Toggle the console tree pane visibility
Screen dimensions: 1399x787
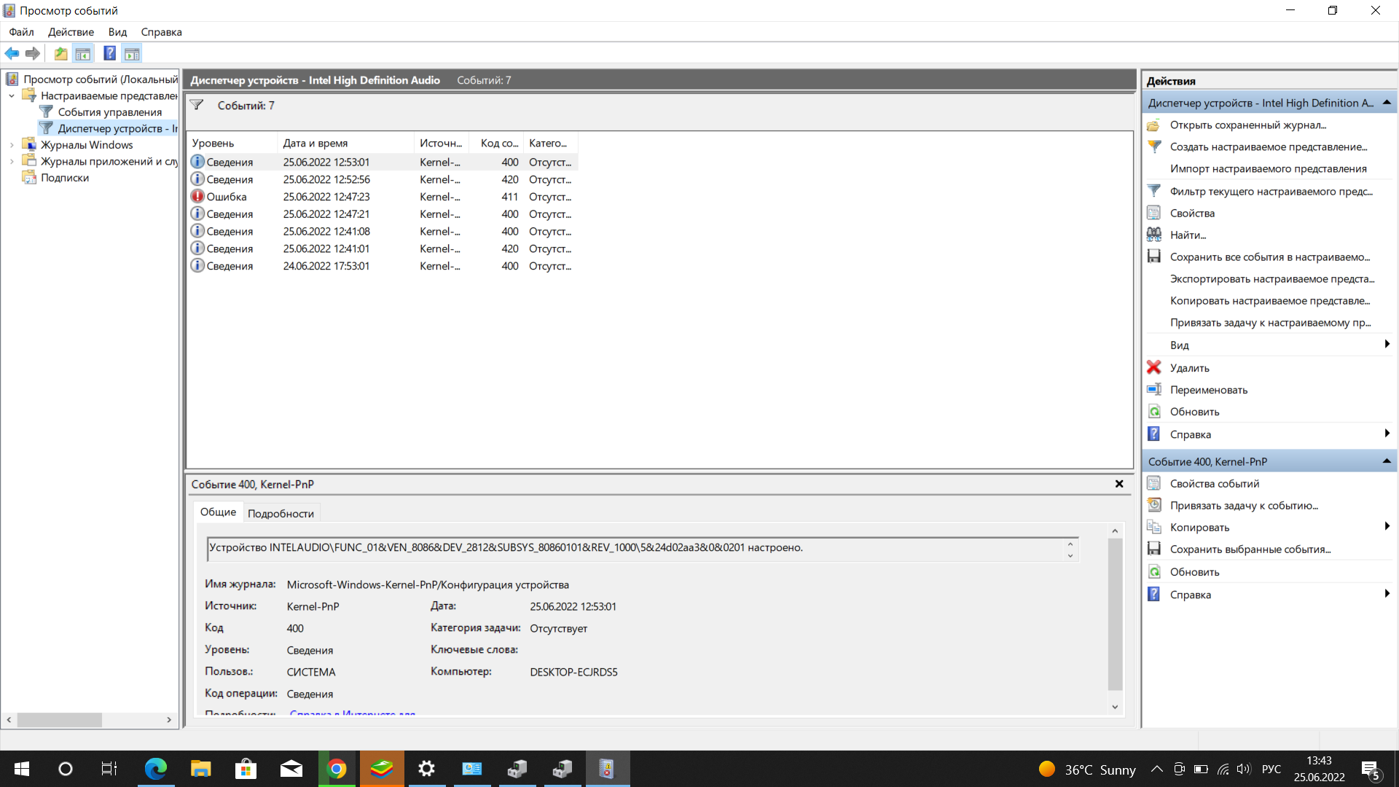click(x=83, y=53)
